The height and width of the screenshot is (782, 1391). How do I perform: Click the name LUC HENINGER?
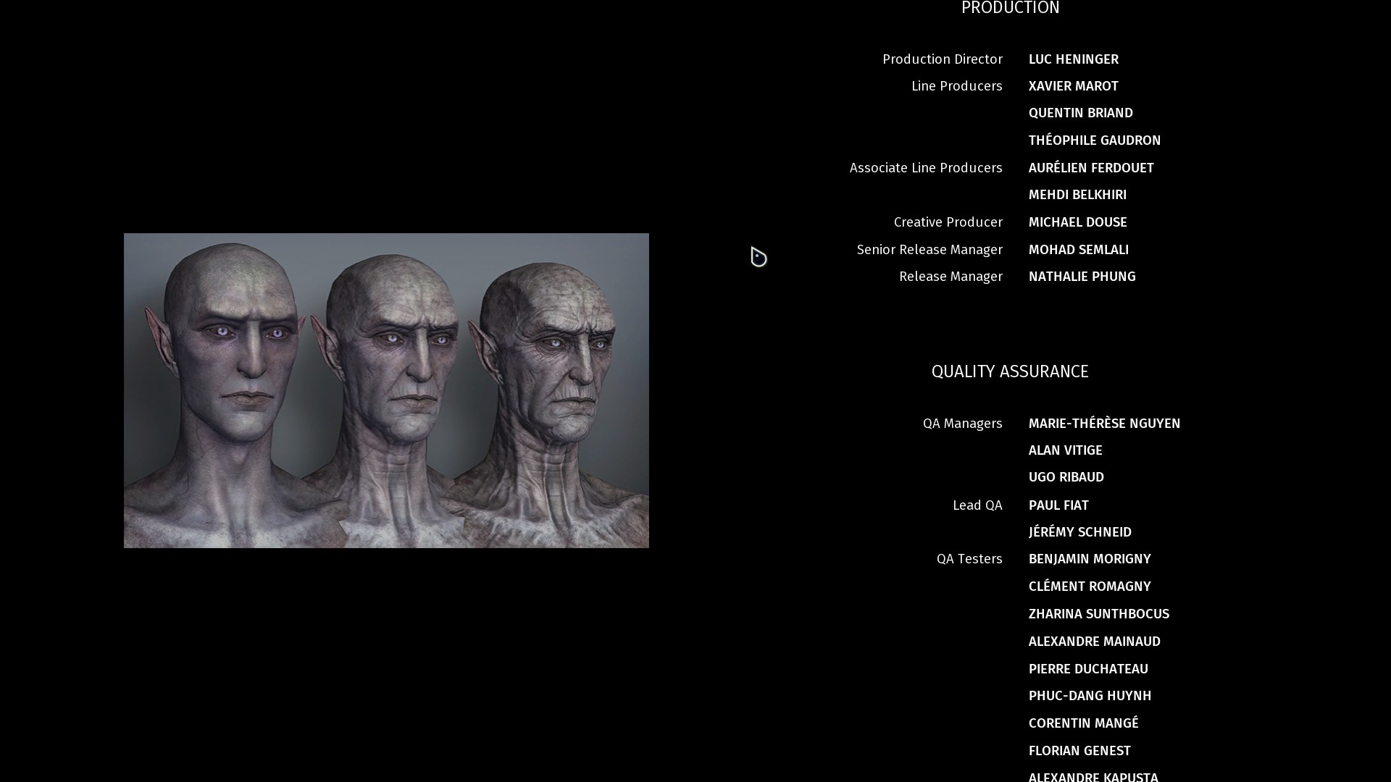tap(1073, 59)
